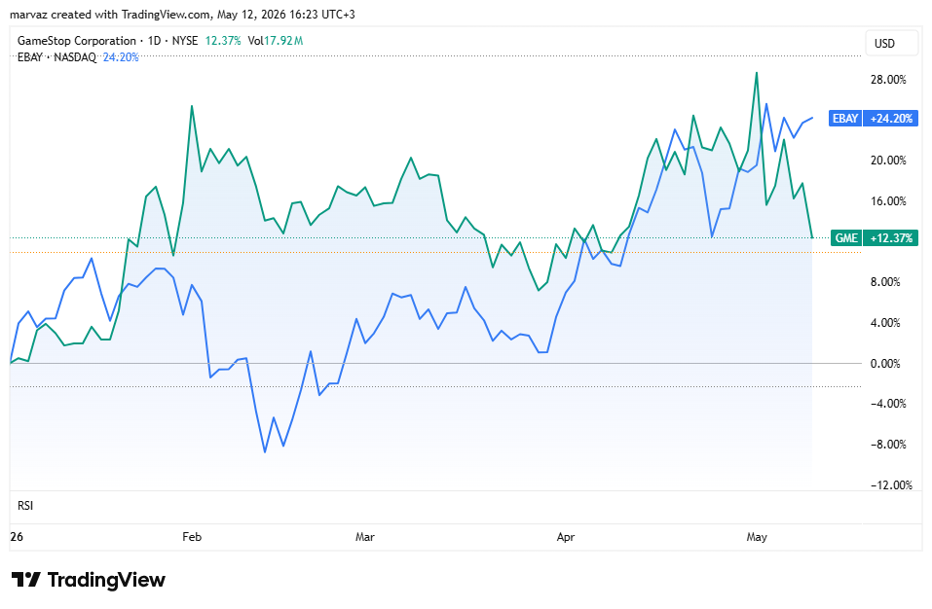Click the RSI indicator pane label

click(25, 506)
